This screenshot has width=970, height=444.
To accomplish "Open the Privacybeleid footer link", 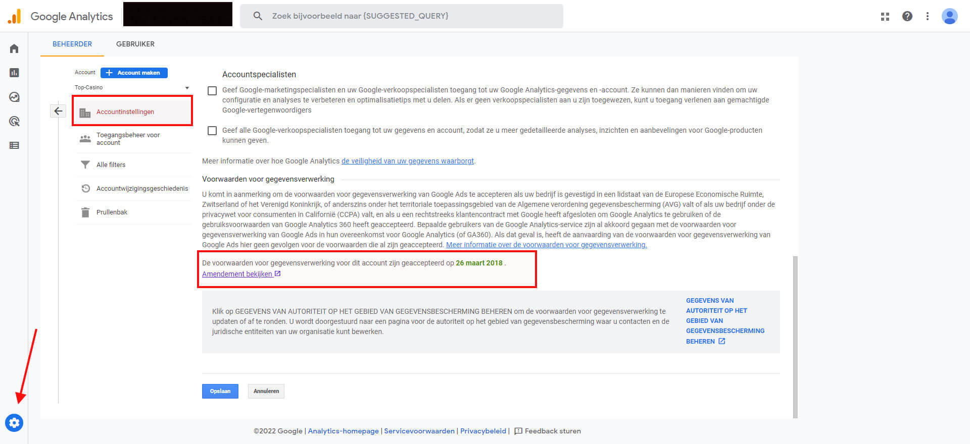I will coord(483,431).
